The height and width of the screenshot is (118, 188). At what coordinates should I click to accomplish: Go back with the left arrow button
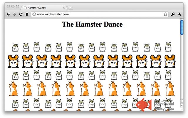[8, 14]
